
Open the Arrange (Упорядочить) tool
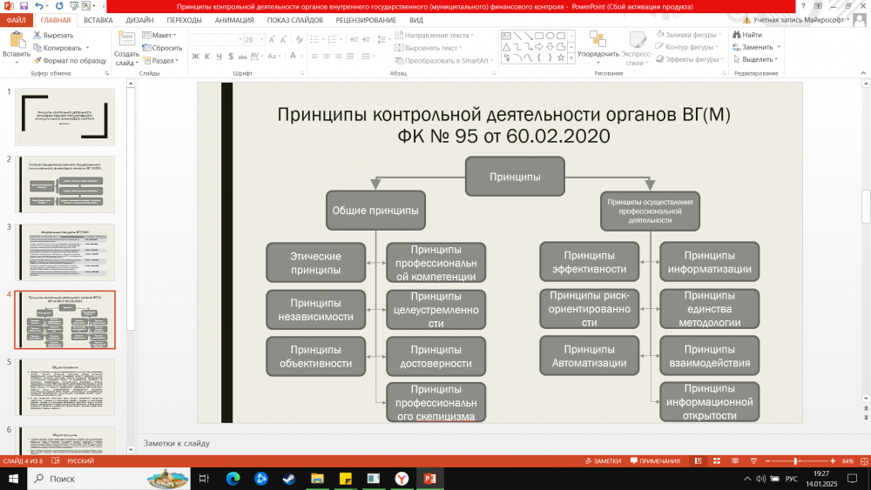pyautogui.click(x=598, y=44)
